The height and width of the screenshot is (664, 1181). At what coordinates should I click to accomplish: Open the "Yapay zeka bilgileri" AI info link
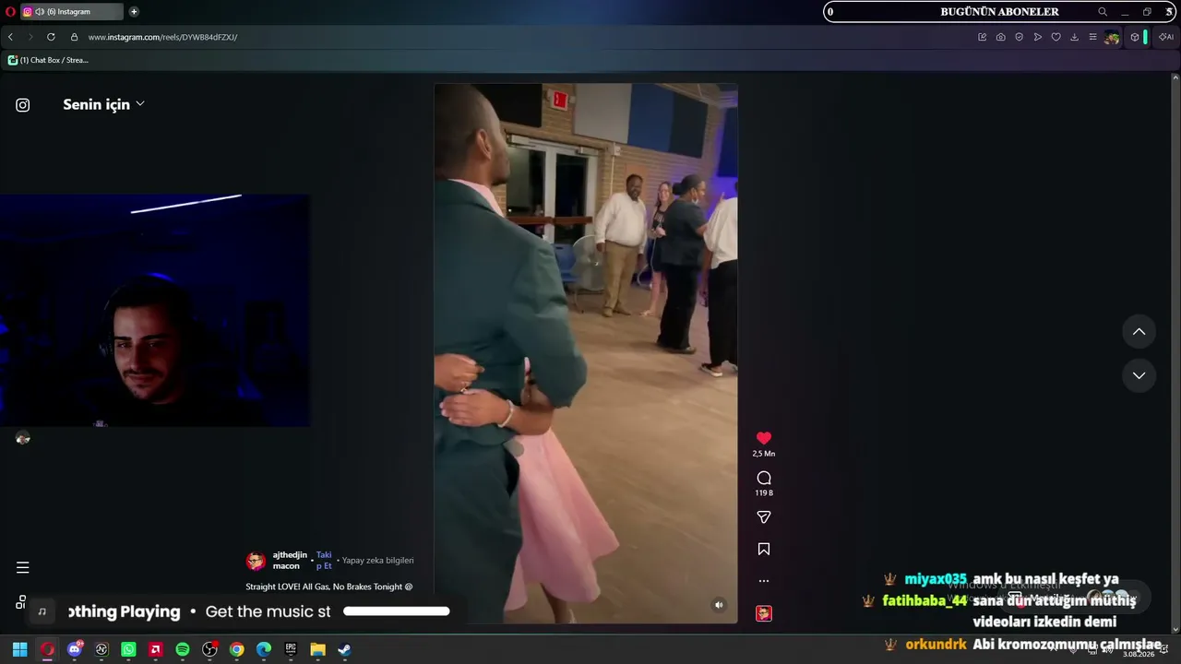(x=377, y=560)
